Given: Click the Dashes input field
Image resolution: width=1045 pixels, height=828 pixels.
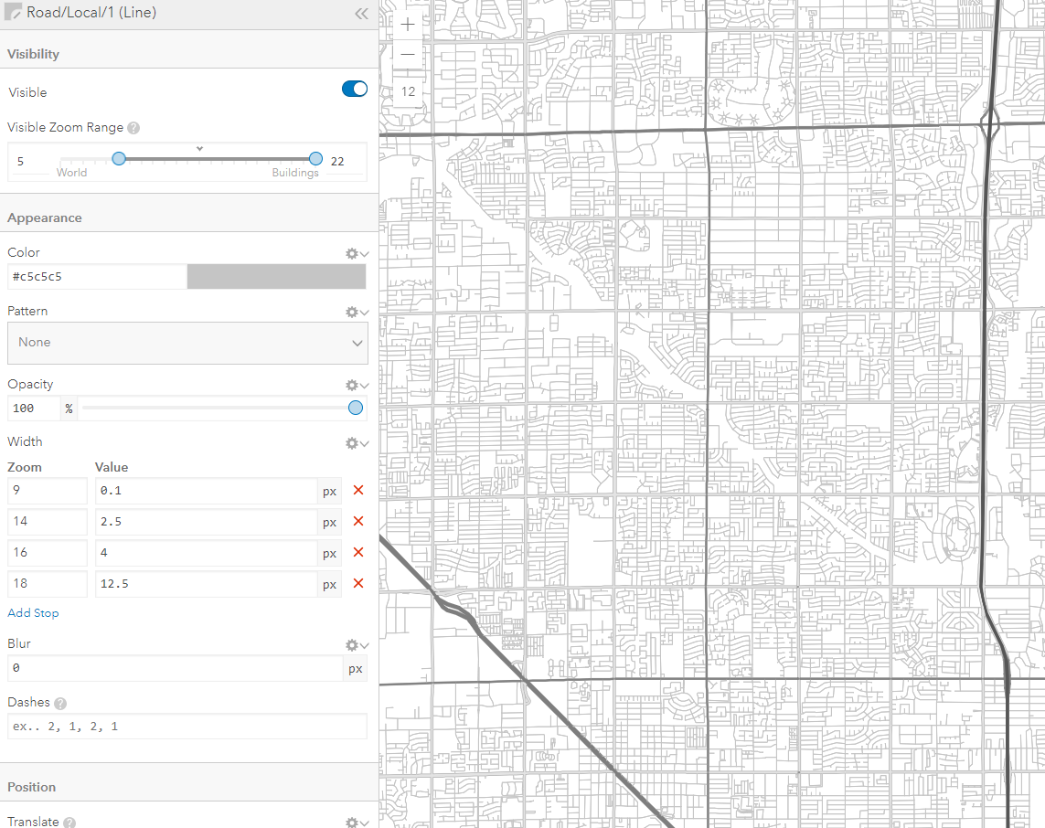Looking at the screenshot, I should 187,727.
